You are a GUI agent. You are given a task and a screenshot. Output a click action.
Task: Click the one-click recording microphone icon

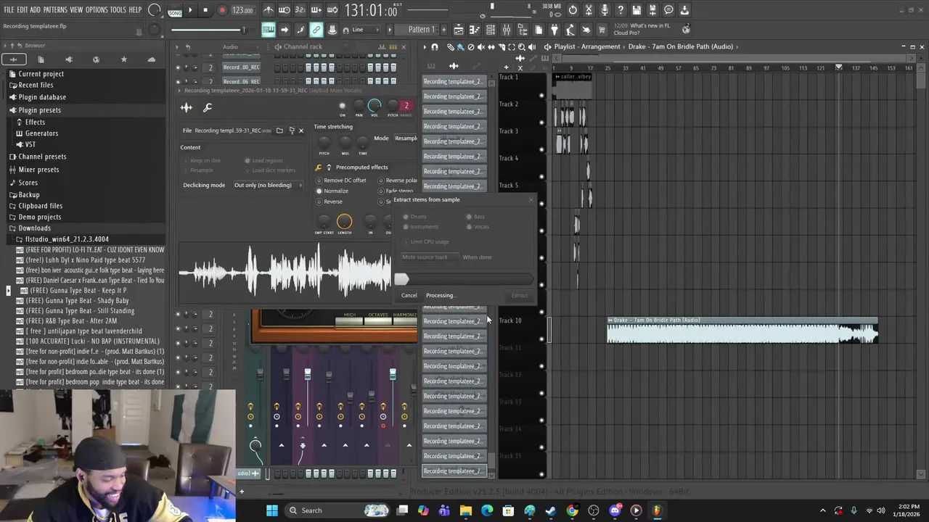point(605,10)
